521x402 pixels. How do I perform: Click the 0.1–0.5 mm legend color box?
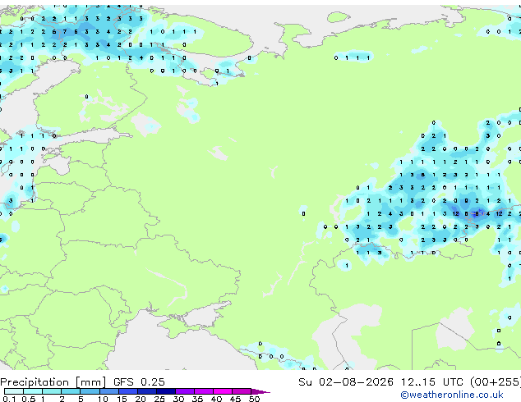(x=14, y=391)
